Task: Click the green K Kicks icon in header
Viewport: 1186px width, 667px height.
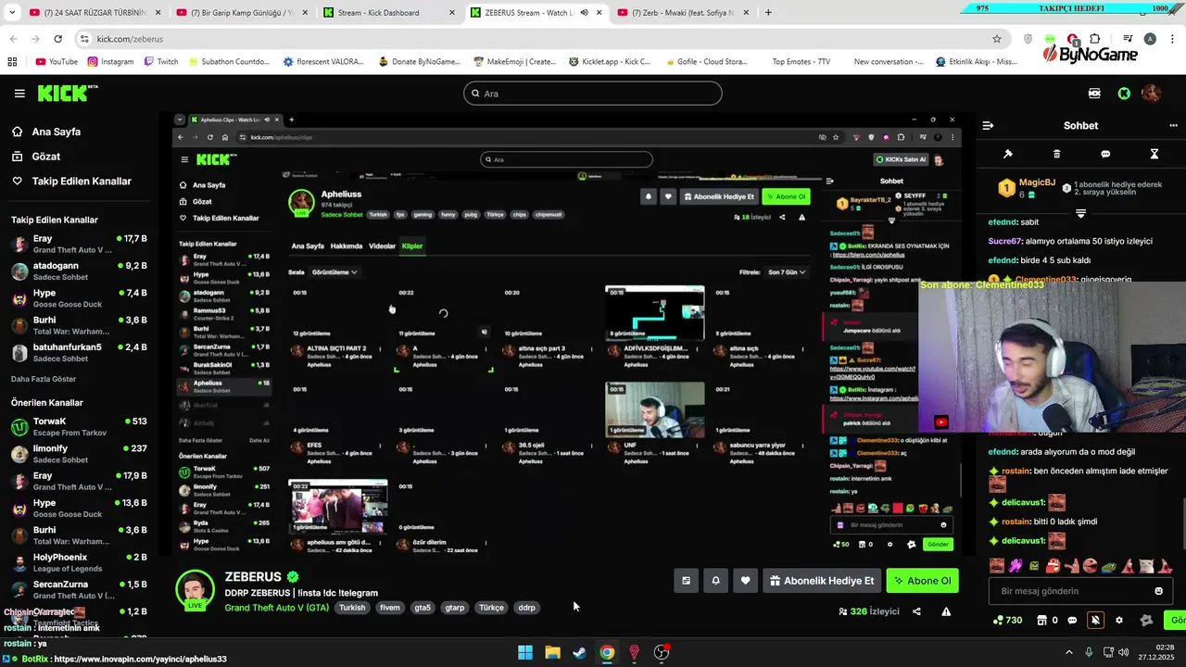Action: coord(1124,94)
